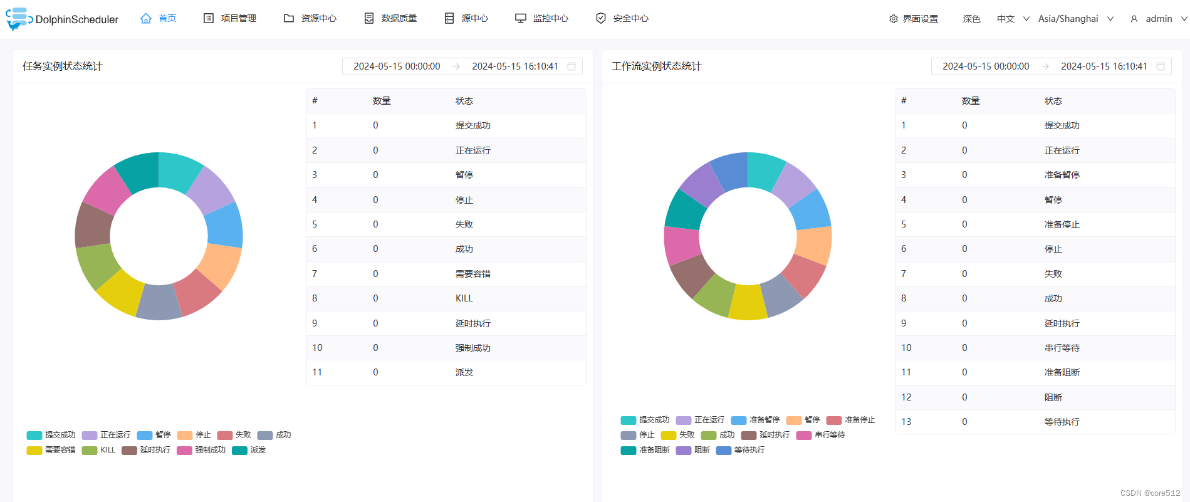1190x502 pixels.
Task: Click the monitor icon for 监控中心
Action: pos(521,19)
